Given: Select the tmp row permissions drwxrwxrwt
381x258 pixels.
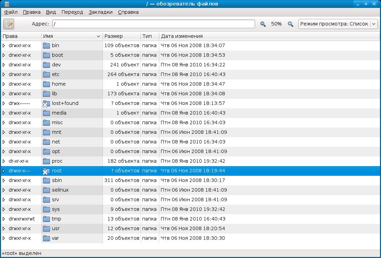Looking at the screenshot, I should tap(22, 219).
